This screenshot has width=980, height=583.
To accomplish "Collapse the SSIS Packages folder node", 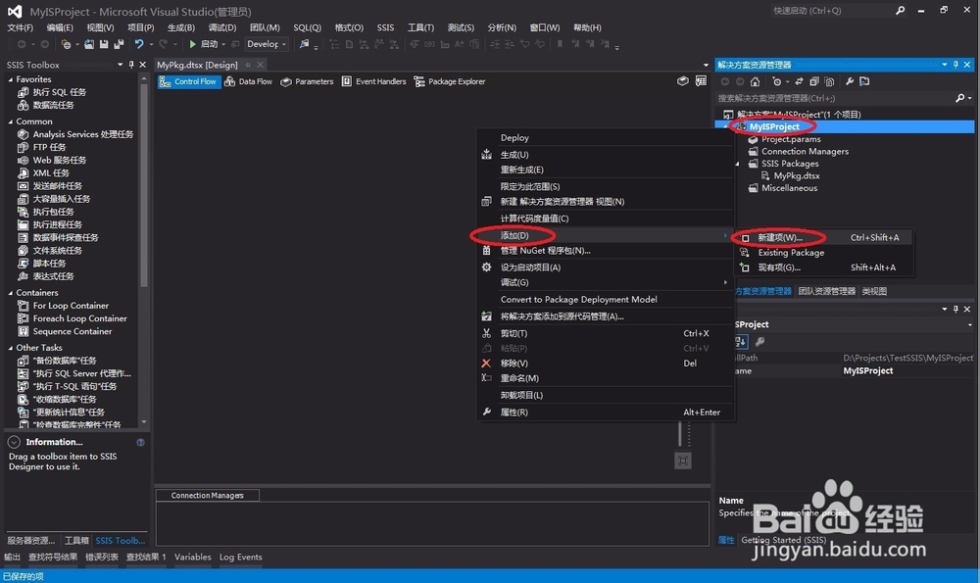I will point(738,164).
